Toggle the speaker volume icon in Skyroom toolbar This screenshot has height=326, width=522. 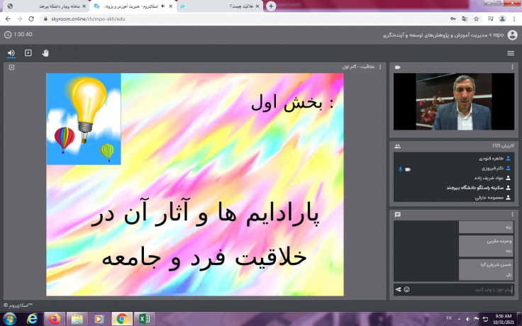(11, 52)
